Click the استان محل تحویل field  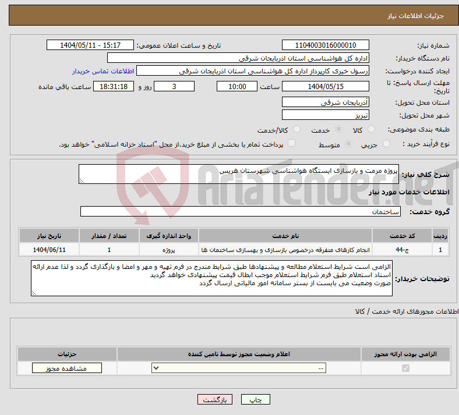tap(326, 102)
